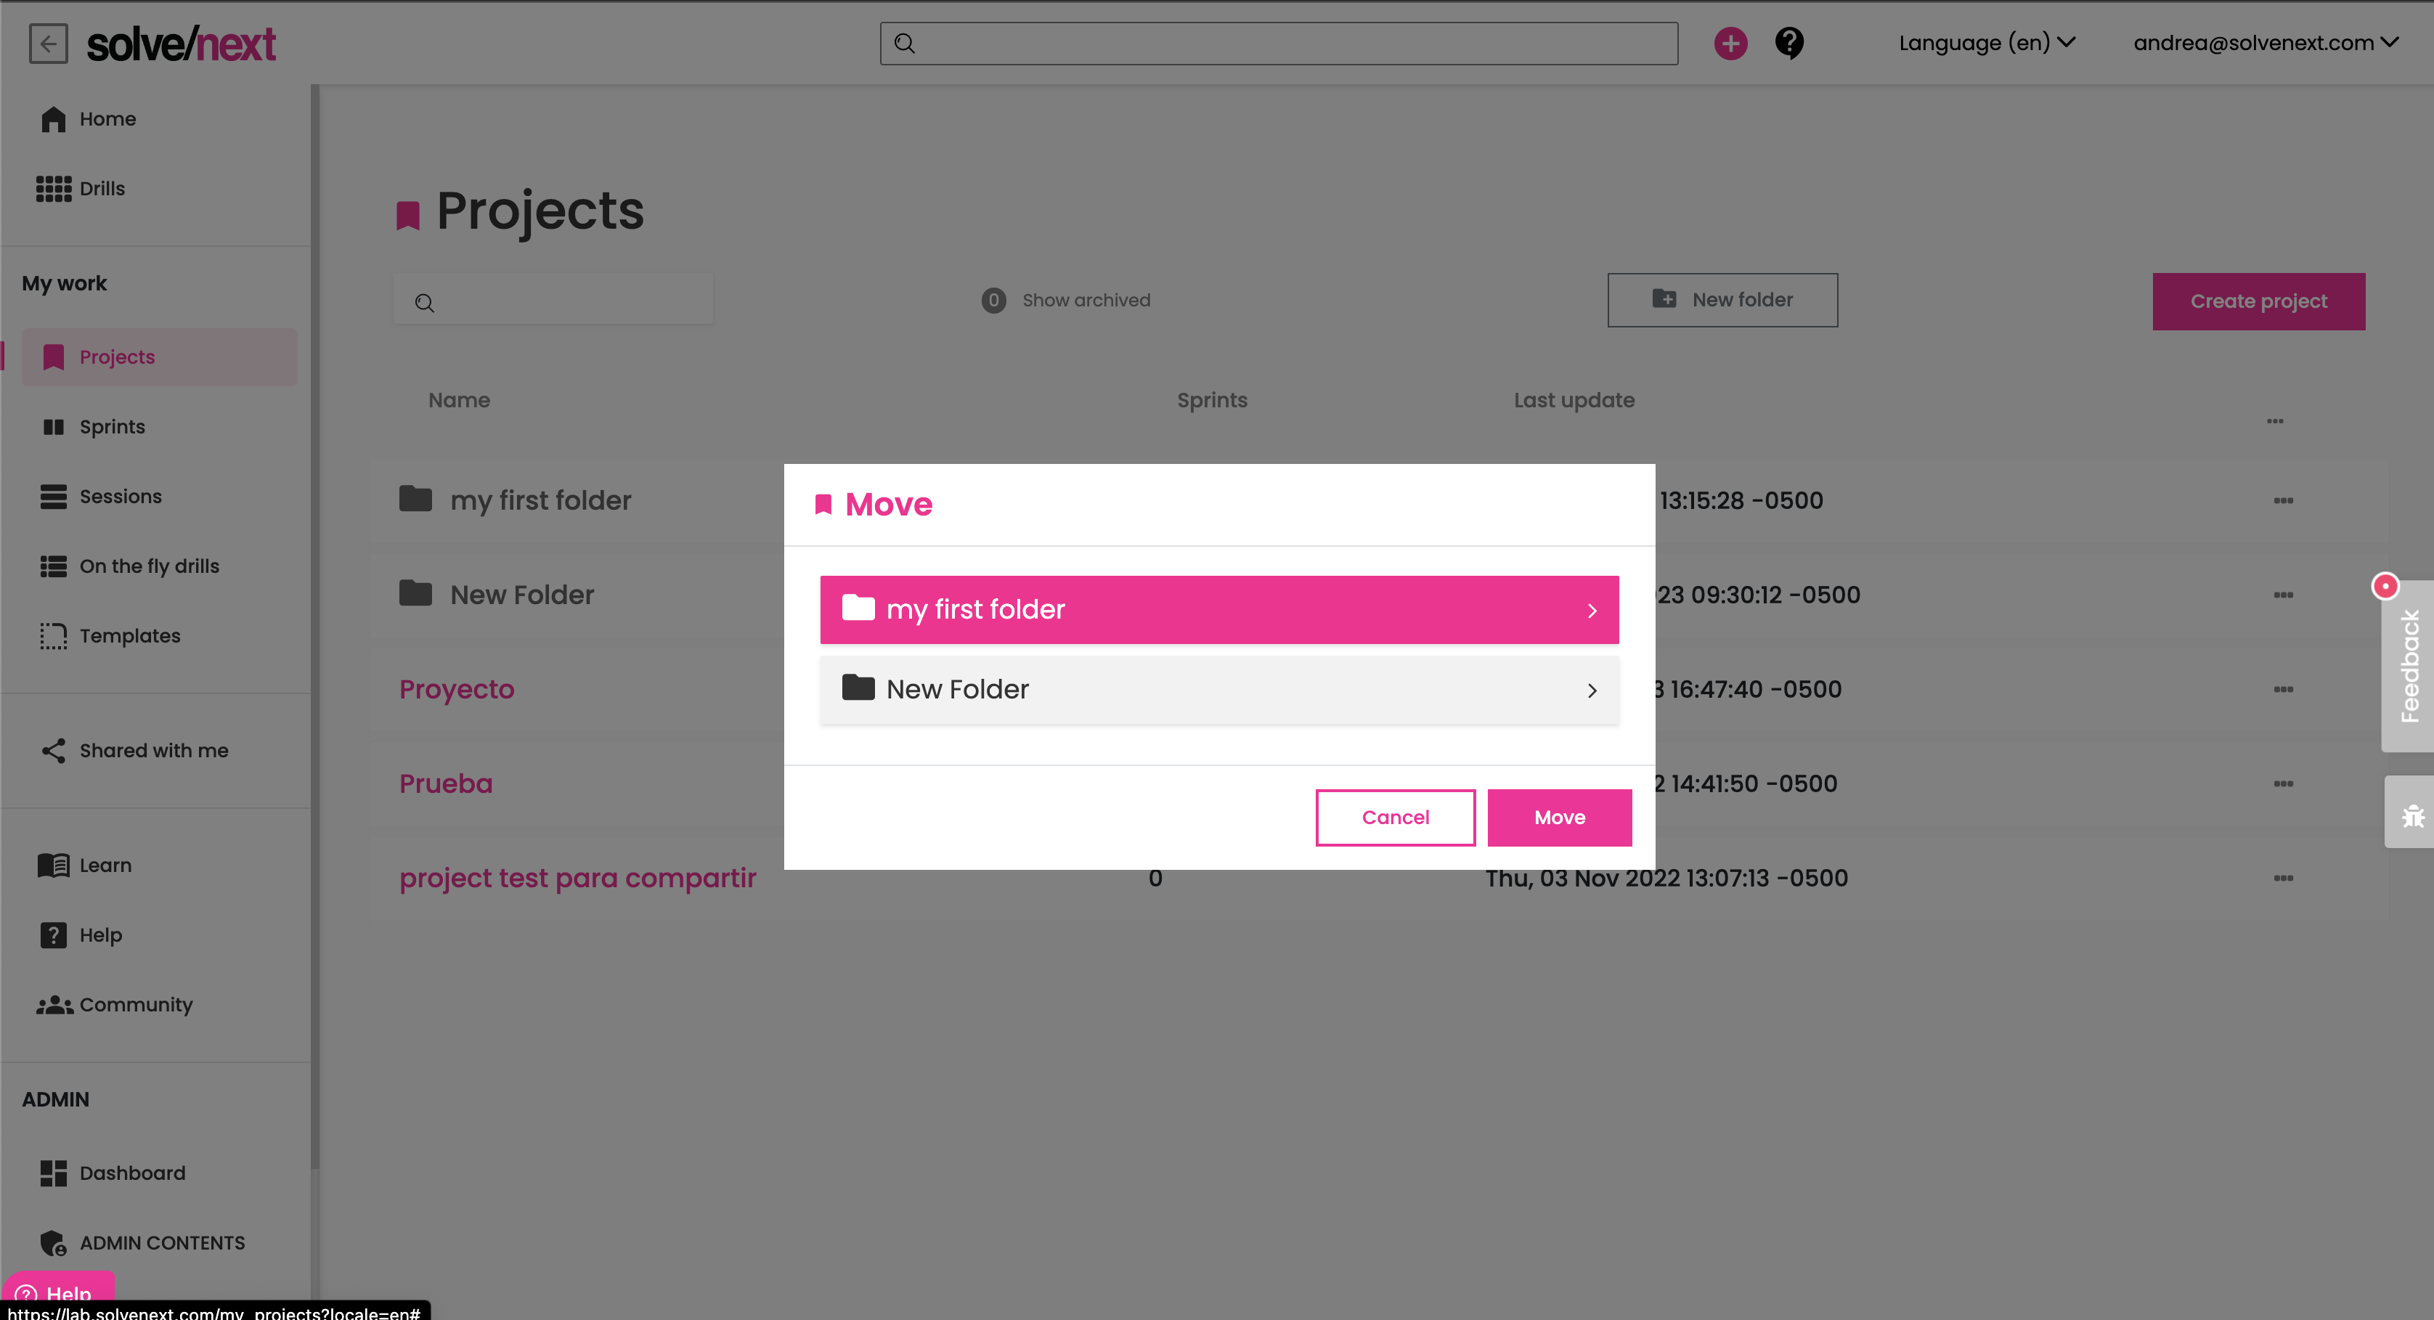Open the vertical Feedback tab
Viewport: 2434px width, 1320px height.
2409,666
